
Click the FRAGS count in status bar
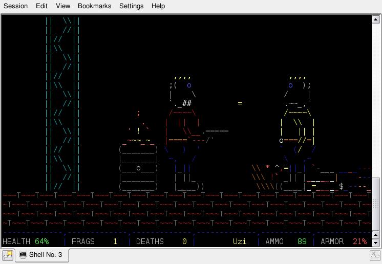pos(115,241)
